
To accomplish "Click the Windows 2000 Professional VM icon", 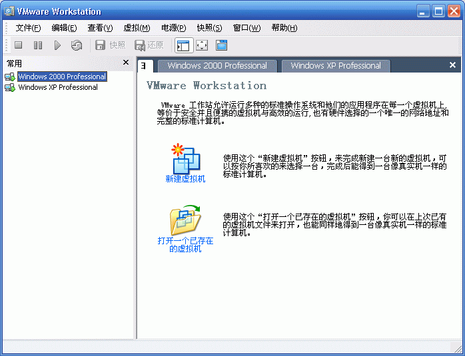I will tap(10, 77).
